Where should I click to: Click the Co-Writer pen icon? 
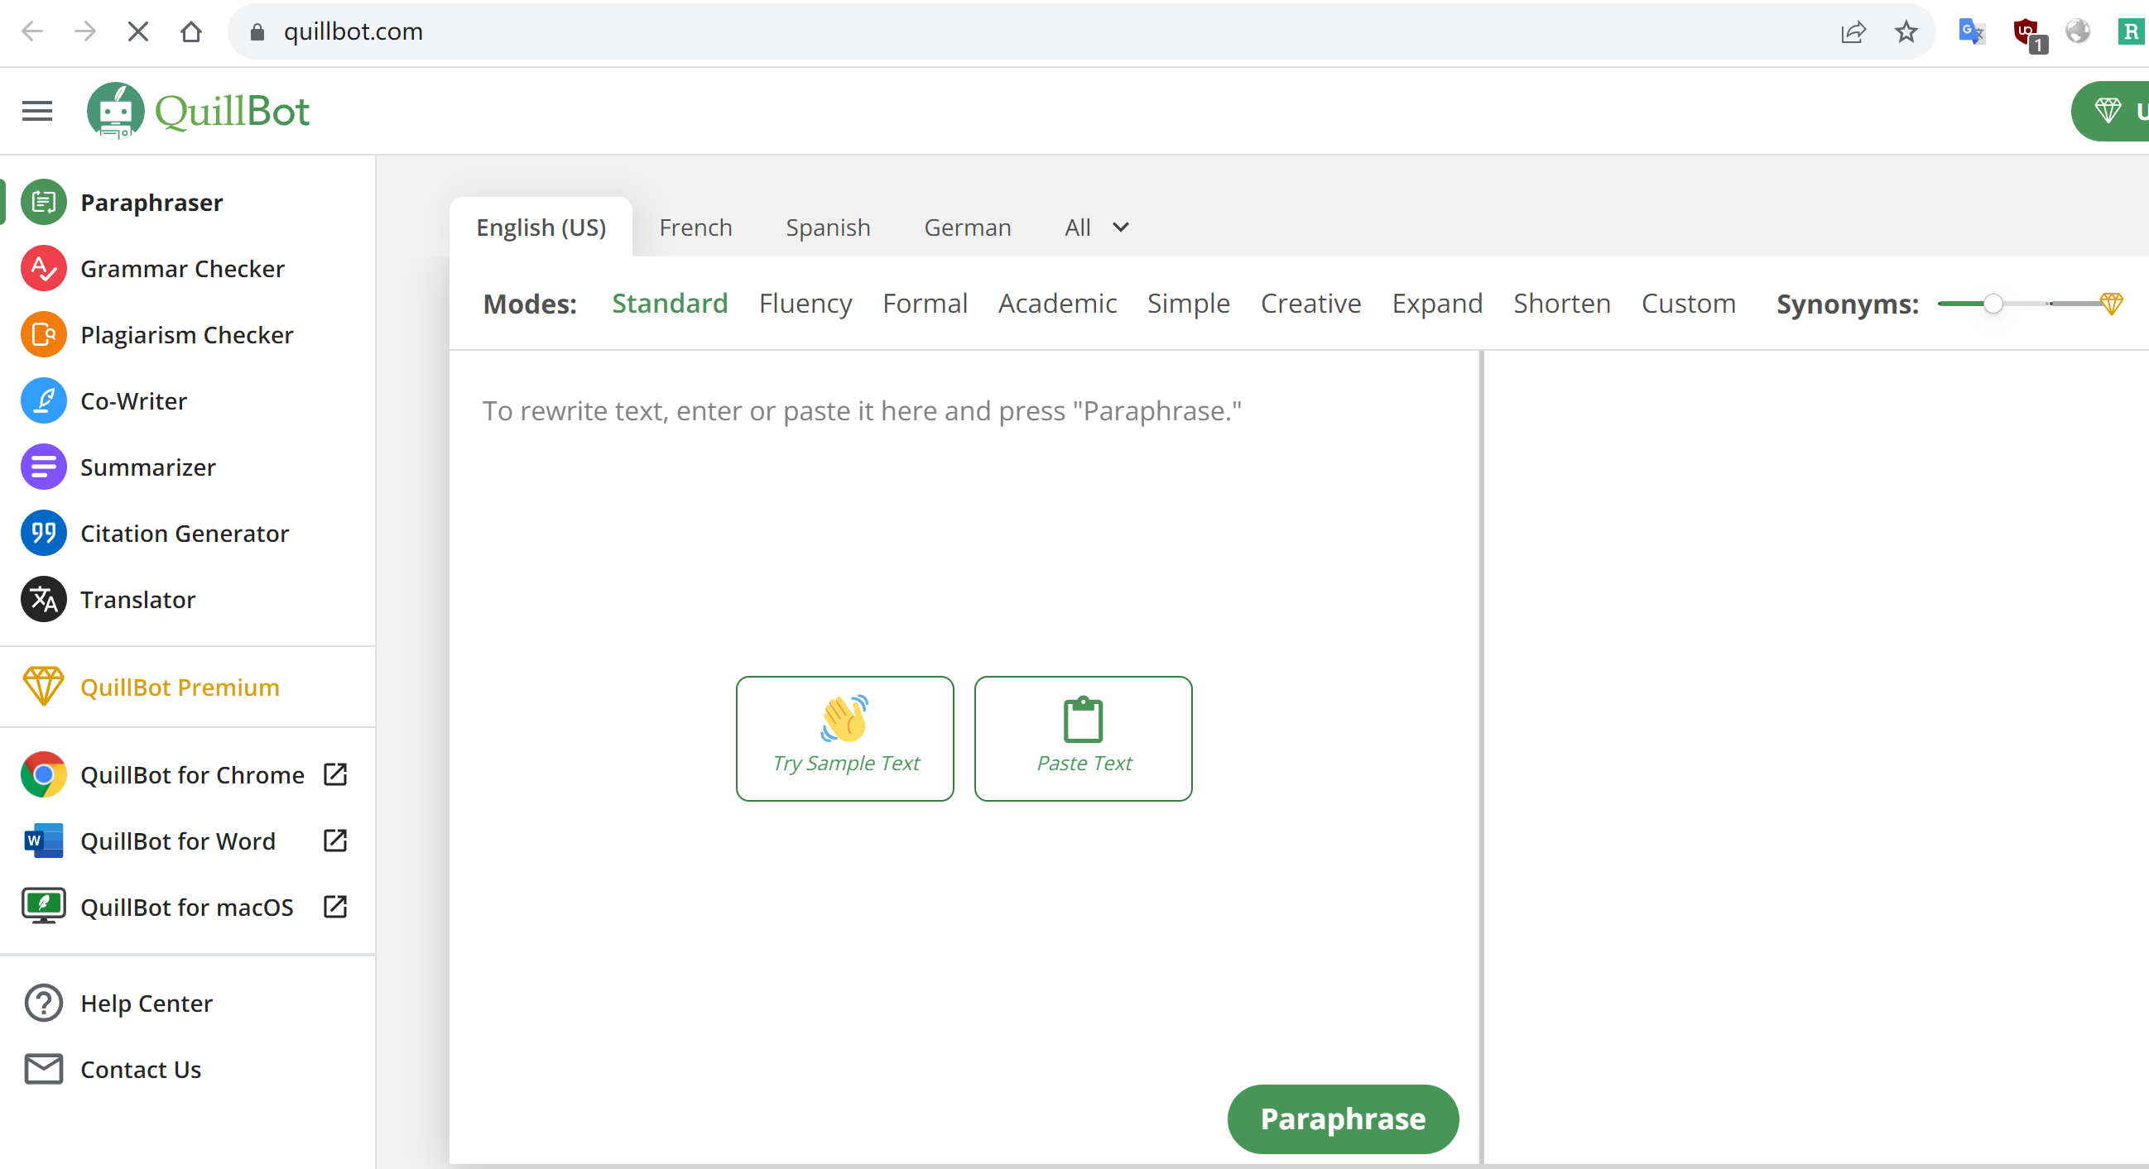pyautogui.click(x=43, y=401)
